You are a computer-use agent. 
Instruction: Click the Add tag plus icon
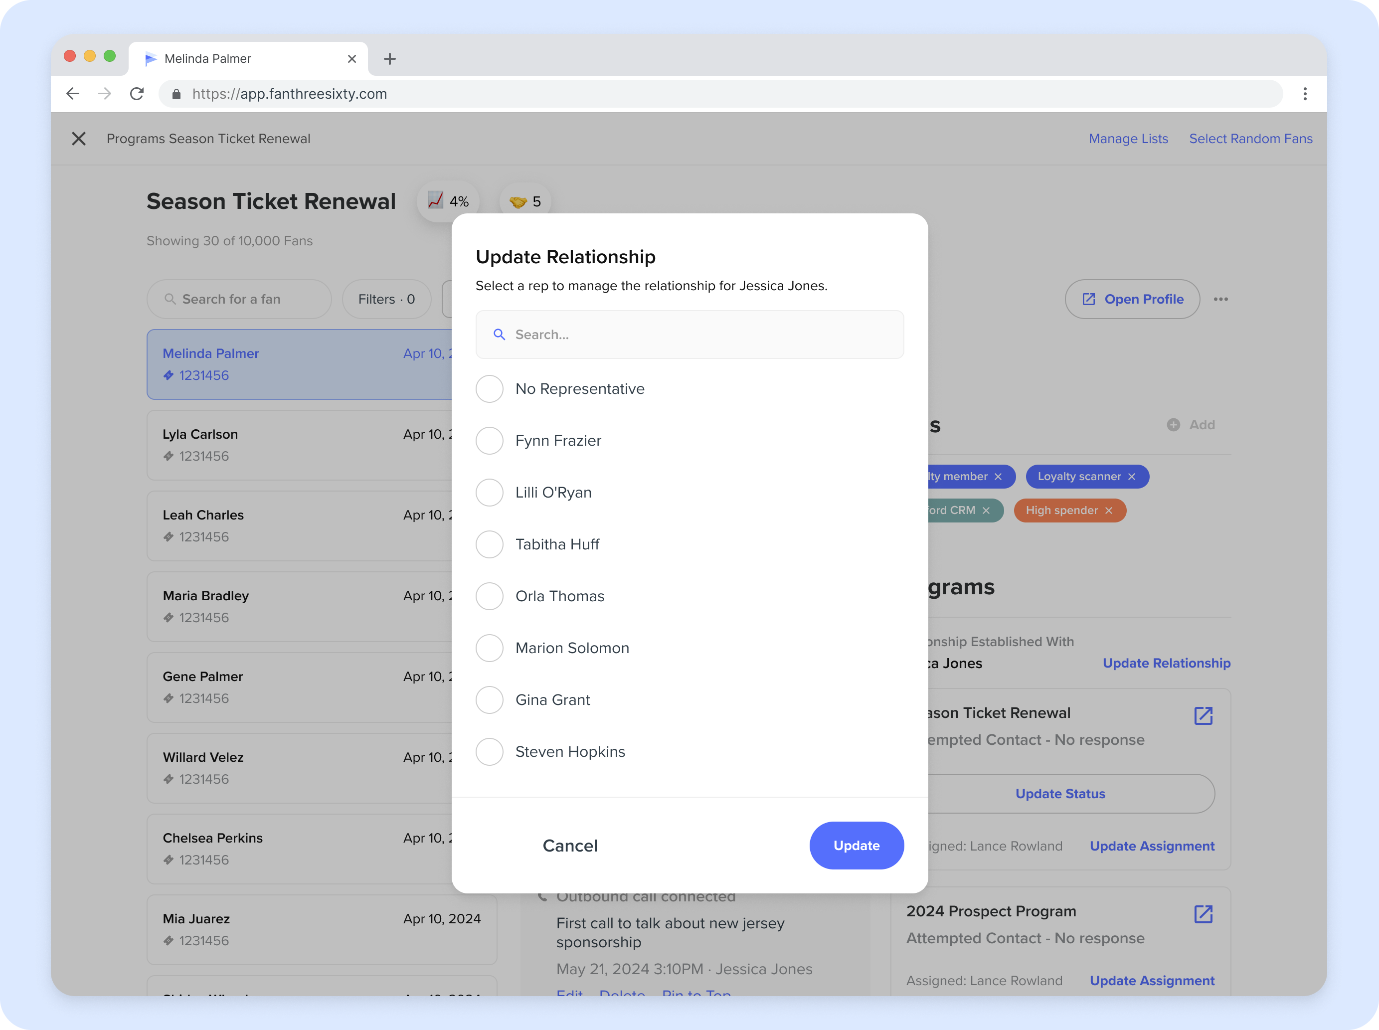point(1173,425)
